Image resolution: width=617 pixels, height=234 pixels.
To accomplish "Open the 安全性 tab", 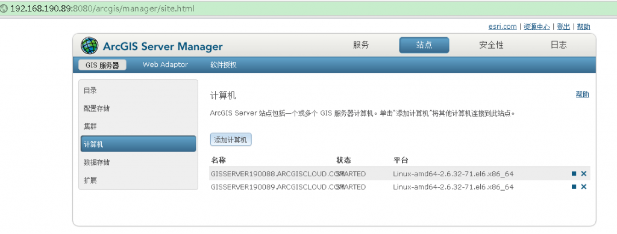I will tap(491, 45).
